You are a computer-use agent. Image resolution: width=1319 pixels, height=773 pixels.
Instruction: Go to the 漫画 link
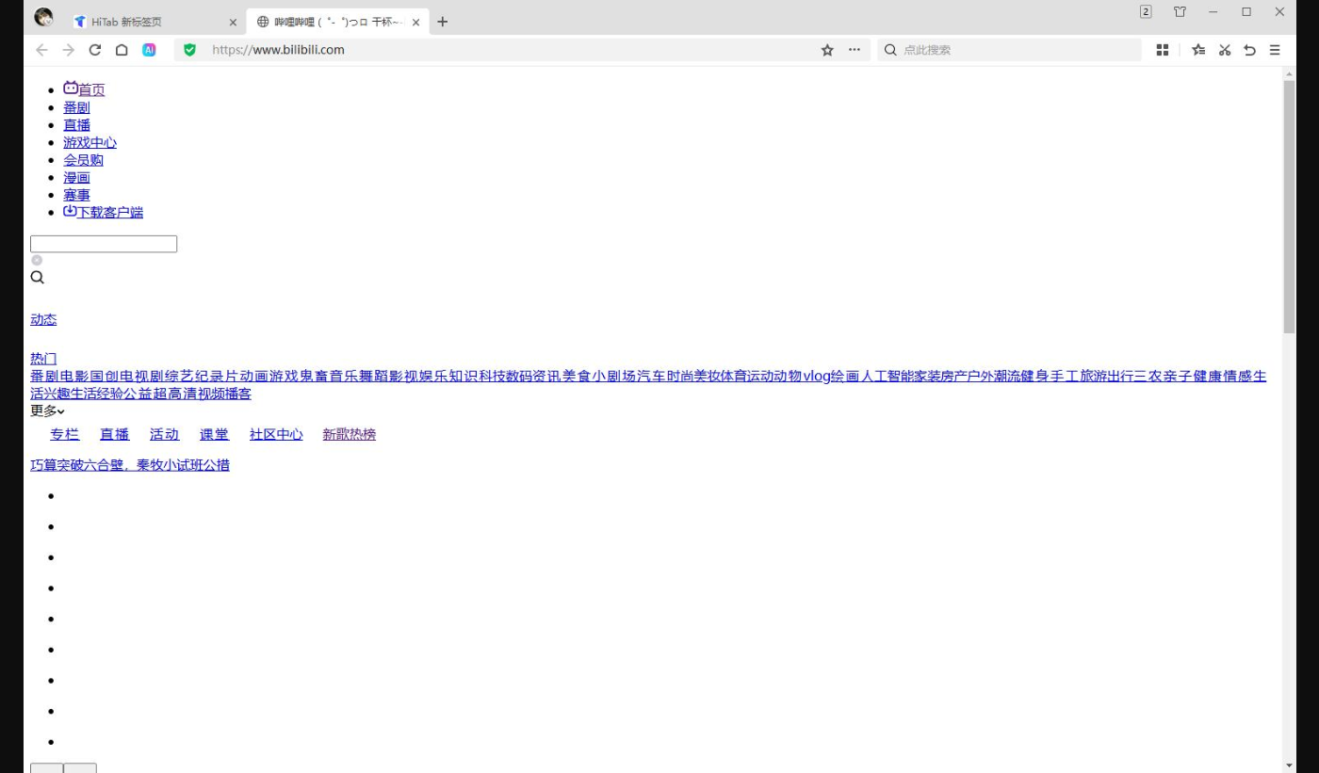coord(76,177)
